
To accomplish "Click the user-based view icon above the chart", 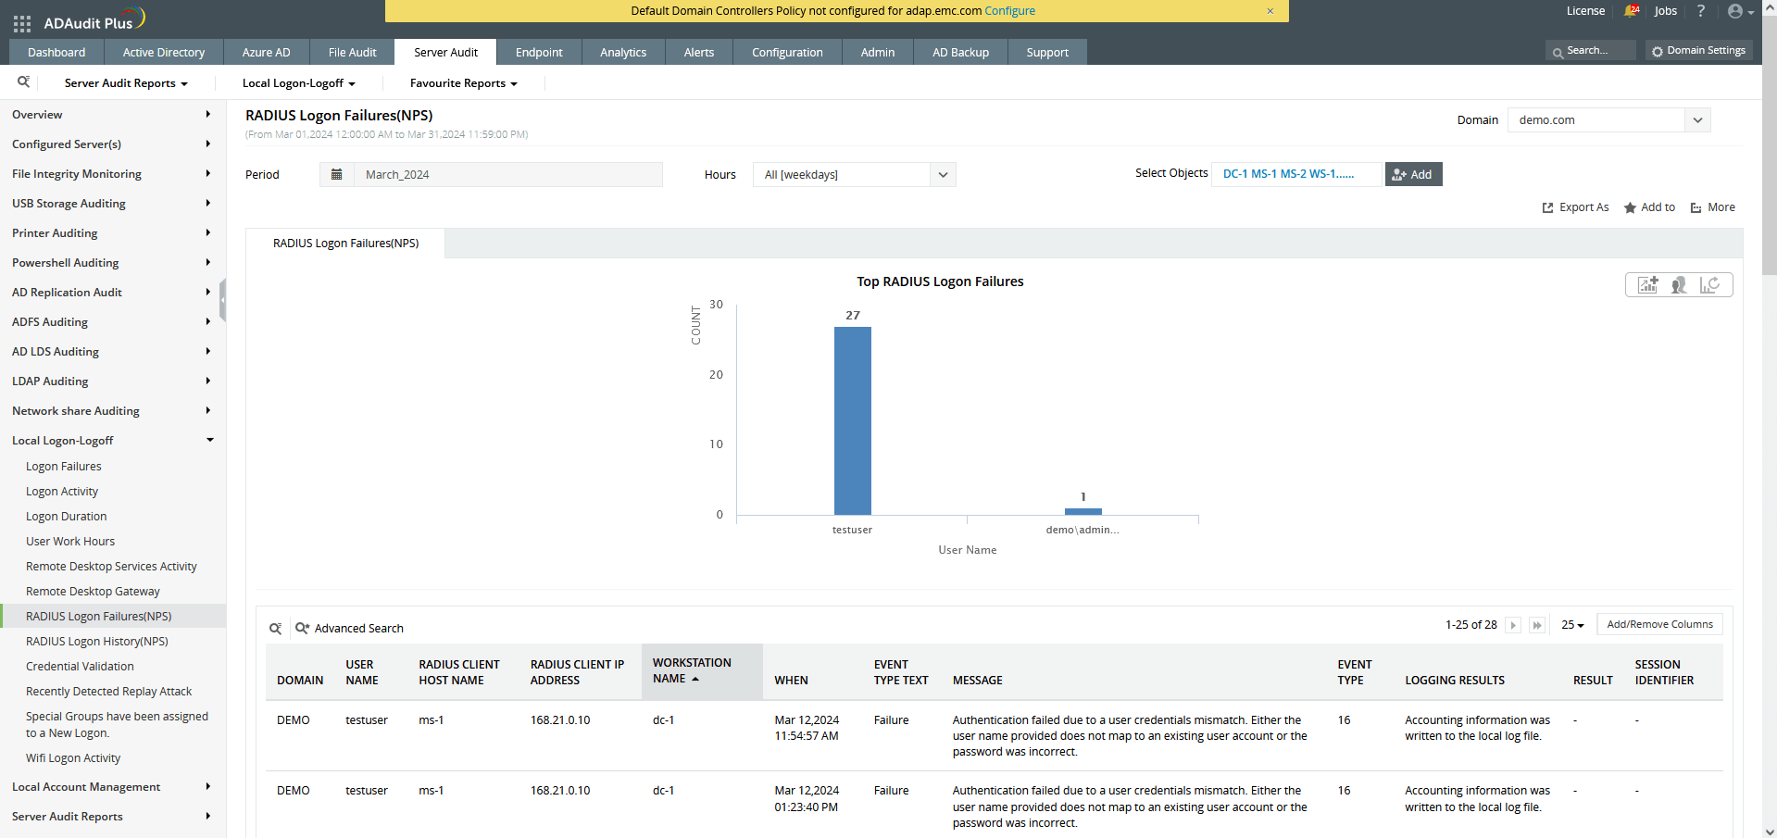I will click(x=1677, y=284).
